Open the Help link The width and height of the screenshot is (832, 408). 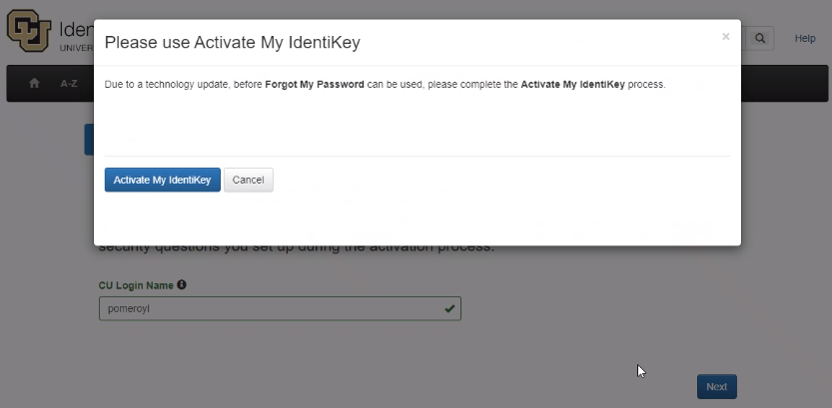(x=805, y=38)
